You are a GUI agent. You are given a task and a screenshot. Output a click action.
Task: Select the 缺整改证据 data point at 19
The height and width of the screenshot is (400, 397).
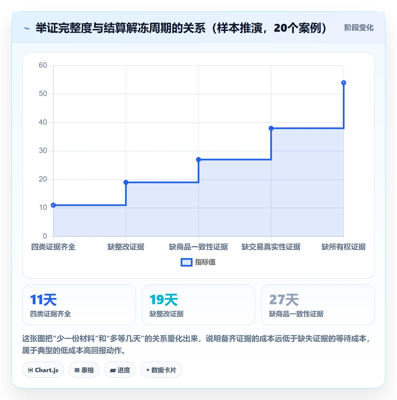pyautogui.click(x=126, y=182)
